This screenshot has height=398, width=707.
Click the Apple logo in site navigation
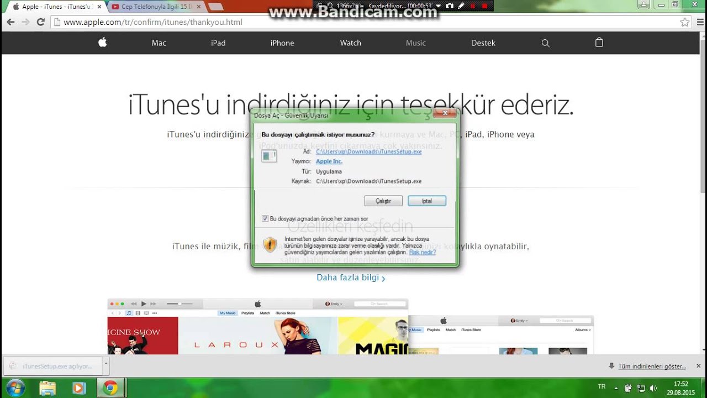click(x=102, y=43)
